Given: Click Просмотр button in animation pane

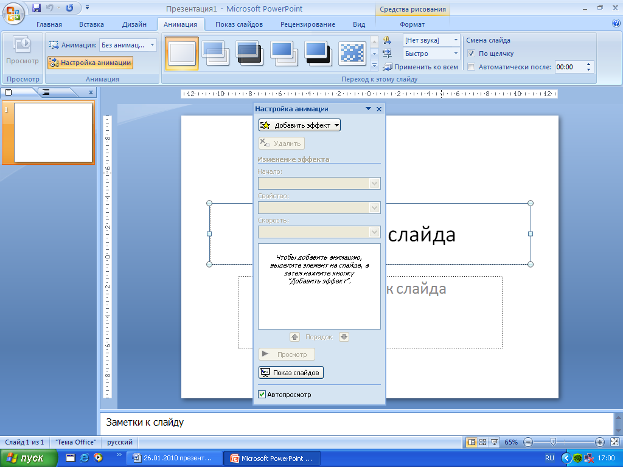Looking at the screenshot, I should coord(287,355).
